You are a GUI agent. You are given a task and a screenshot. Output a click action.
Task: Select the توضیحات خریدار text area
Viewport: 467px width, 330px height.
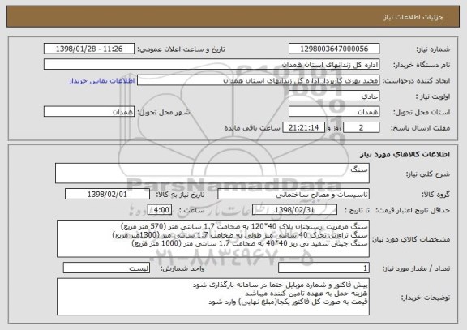213,297
